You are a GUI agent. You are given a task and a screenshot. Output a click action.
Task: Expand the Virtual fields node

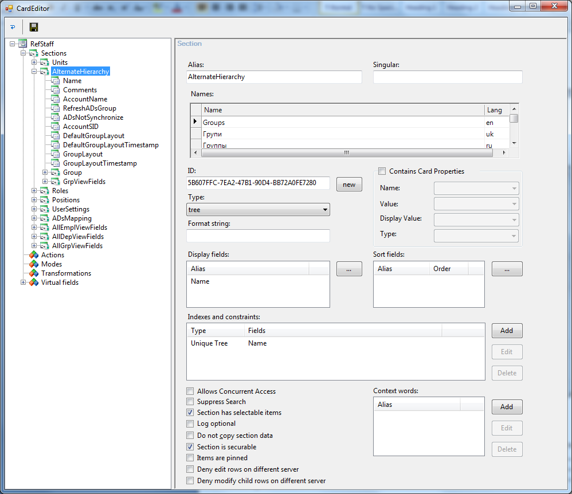click(x=23, y=283)
